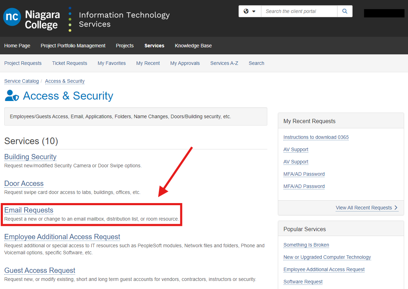Select Home Page in the navigation bar
This screenshot has width=408, height=289.
[17, 46]
